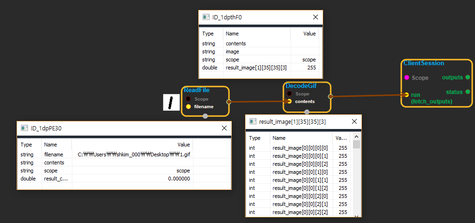475x223 pixels.
Task: Close the ID_1dpPE30 window
Action: pyautogui.click(x=224, y=128)
